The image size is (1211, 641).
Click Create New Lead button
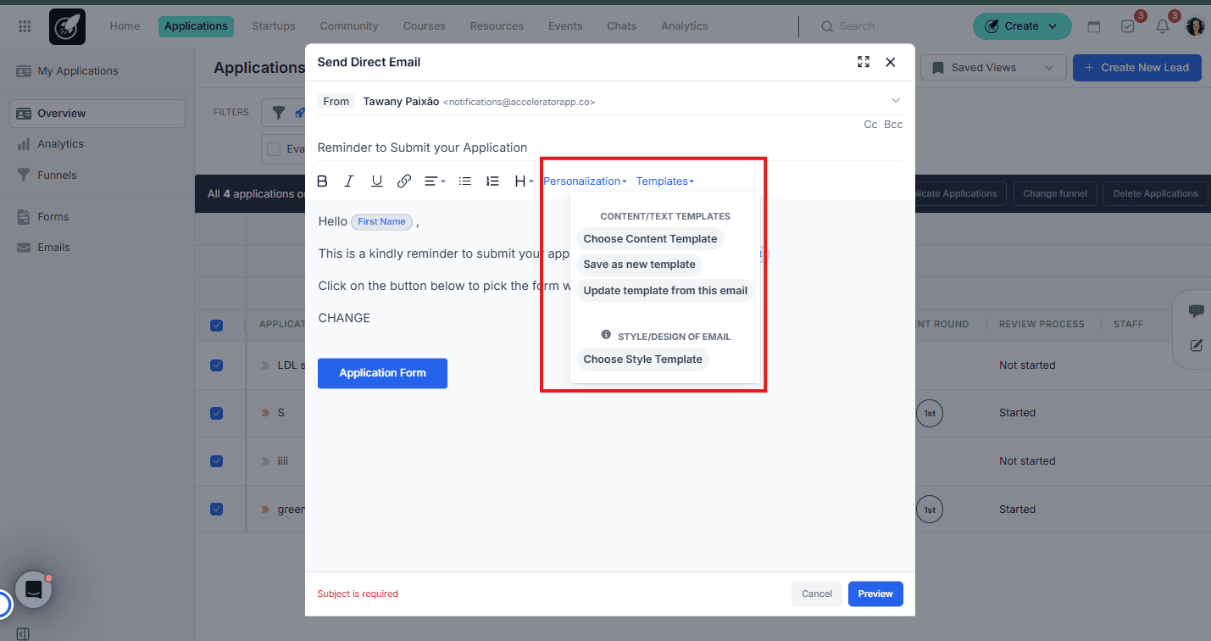pos(1137,68)
